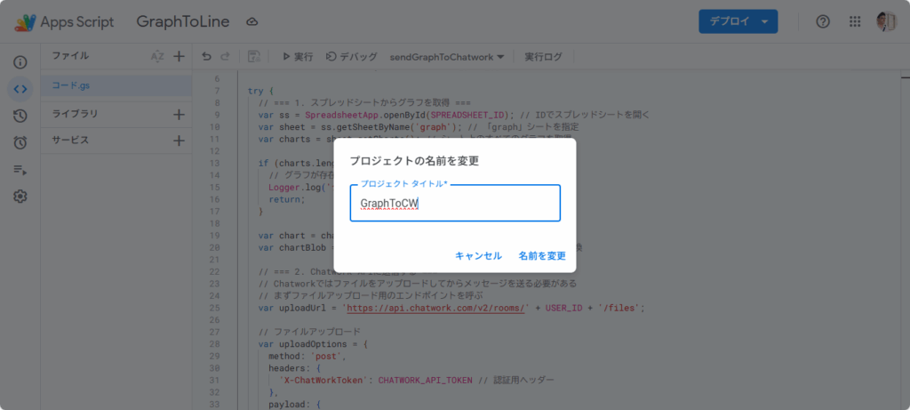Click the save project floppy icon
910x410 pixels.
tap(253, 57)
